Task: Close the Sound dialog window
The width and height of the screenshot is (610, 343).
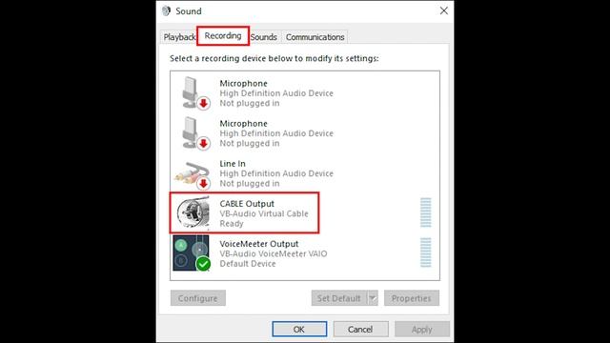Action: pyautogui.click(x=444, y=10)
